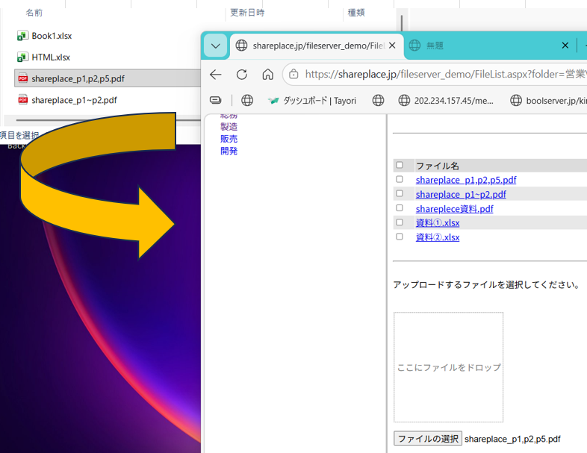The image size is (587, 453).
Task: Select HTML.xlsx in the file explorer
Action: (51, 57)
